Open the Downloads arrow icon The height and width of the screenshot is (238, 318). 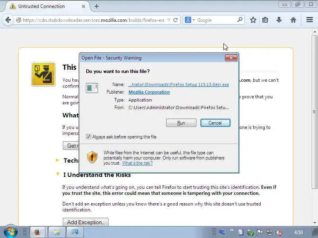(279, 20)
